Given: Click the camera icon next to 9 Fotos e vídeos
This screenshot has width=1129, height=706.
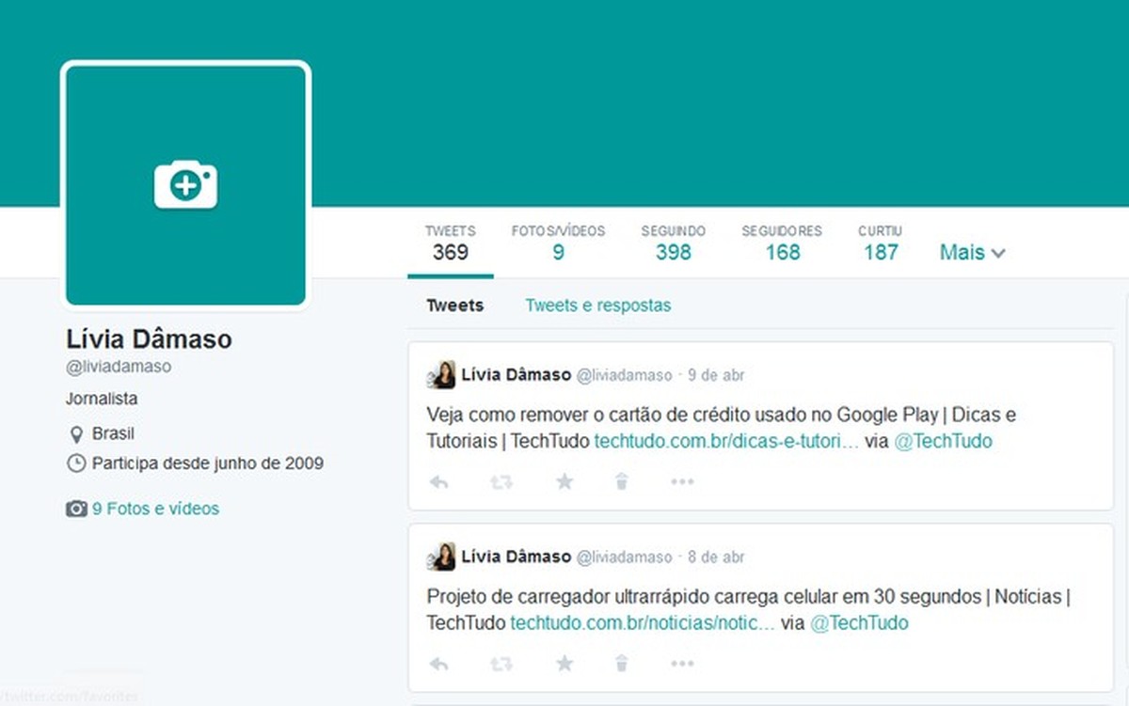Looking at the screenshot, I should (75, 508).
